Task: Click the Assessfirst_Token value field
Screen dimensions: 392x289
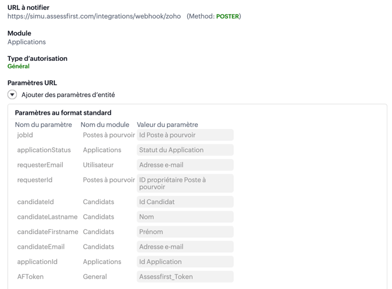Action: coord(185,277)
